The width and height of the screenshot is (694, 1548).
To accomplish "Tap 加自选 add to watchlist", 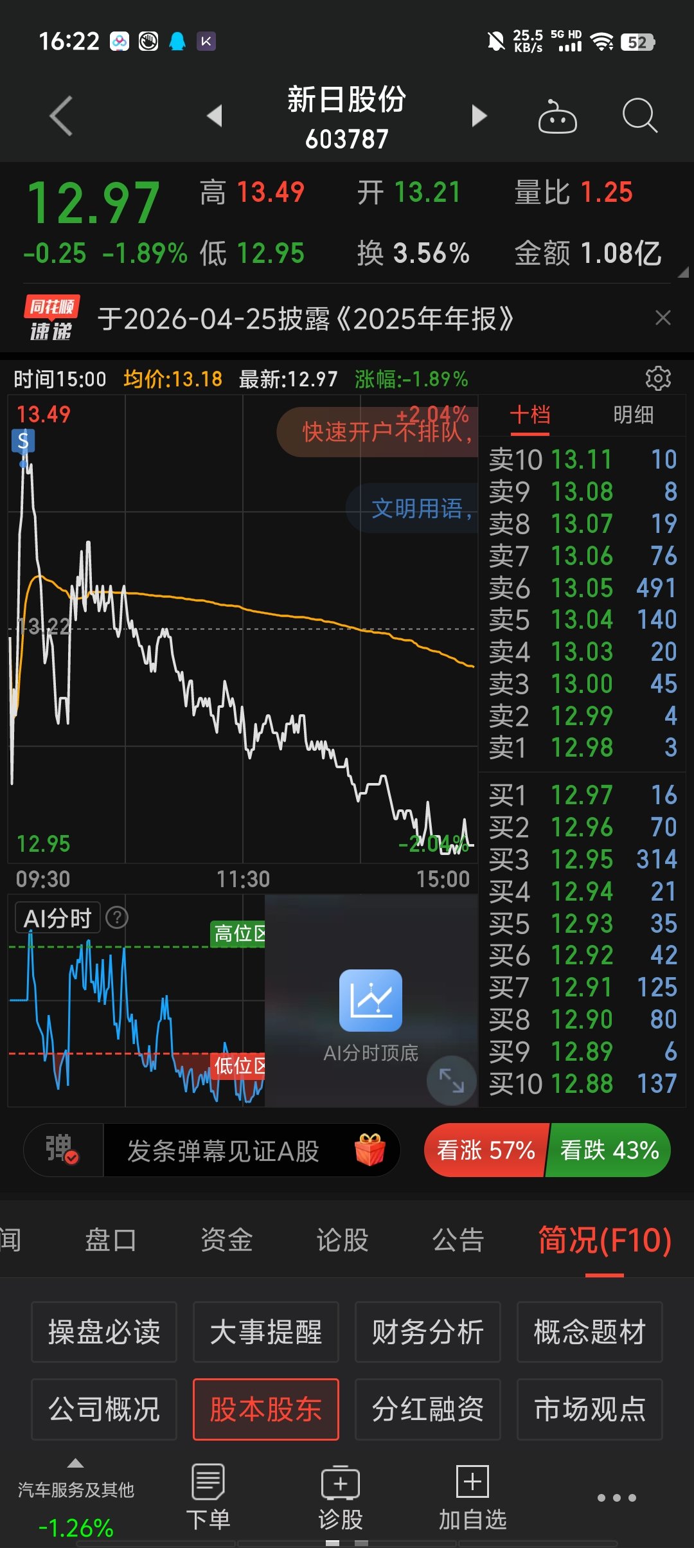I will (473, 1498).
